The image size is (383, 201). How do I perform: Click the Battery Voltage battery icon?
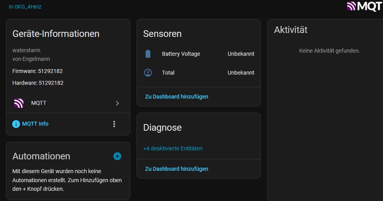click(148, 54)
